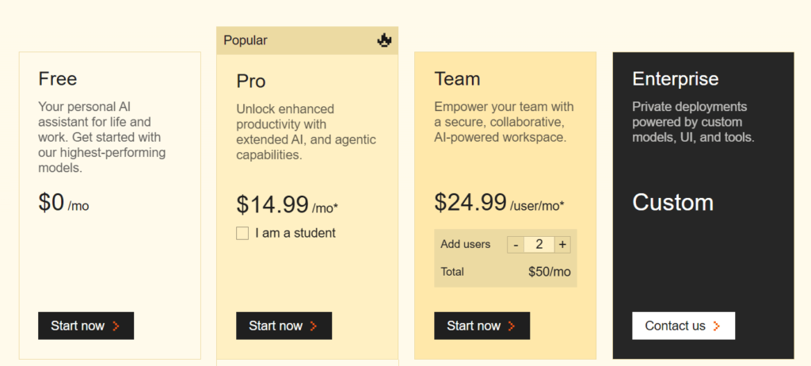This screenshot has height=366, width=811.
Task: Click the orange arrow in Free plan's button
Action: 116,326
